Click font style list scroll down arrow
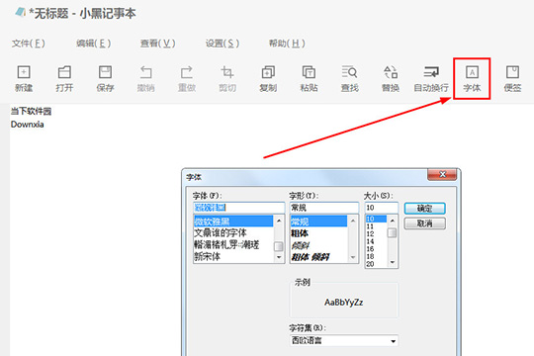The width and height of the screenshot is (534, 356). pyautogui.click(x=353, y=257)
